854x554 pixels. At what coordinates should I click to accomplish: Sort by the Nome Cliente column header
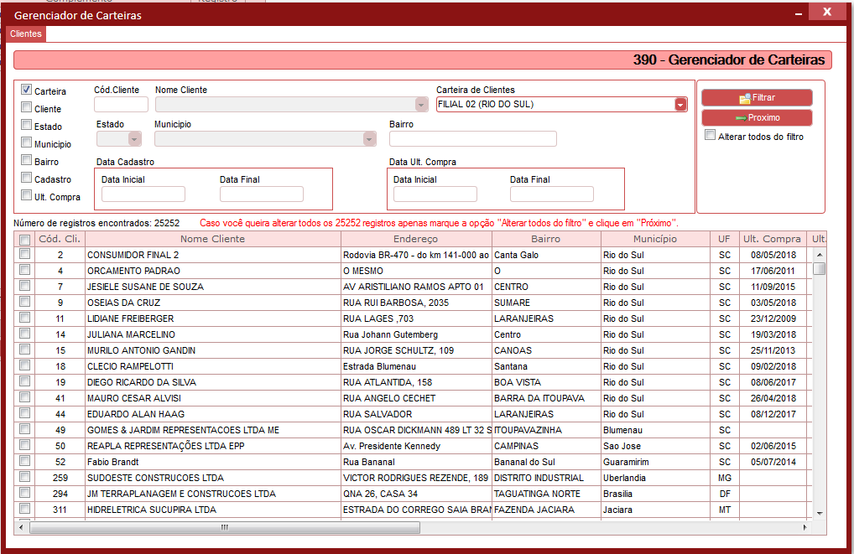(x=213, y=239)
